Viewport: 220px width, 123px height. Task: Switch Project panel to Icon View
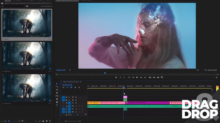(9, 121)
